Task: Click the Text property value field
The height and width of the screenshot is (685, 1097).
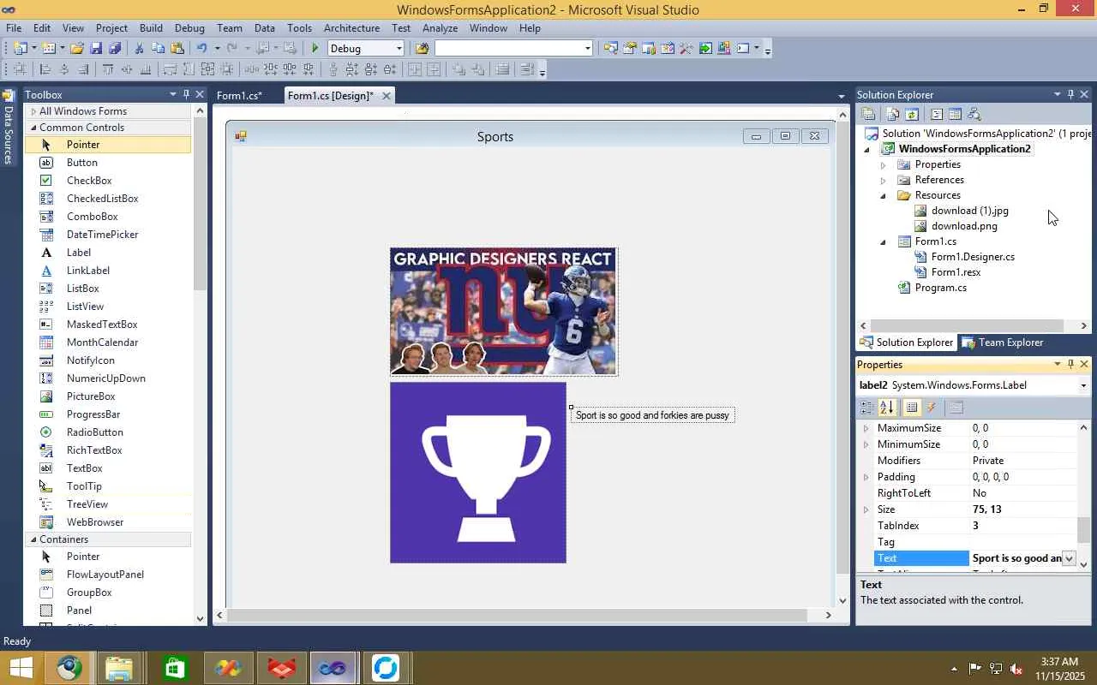Action: pyautogui.click(x=1016, y=558)
